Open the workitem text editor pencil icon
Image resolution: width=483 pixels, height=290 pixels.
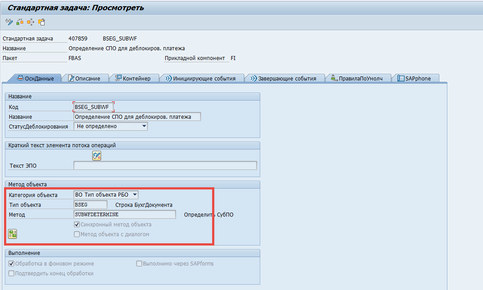click(97, 156)
